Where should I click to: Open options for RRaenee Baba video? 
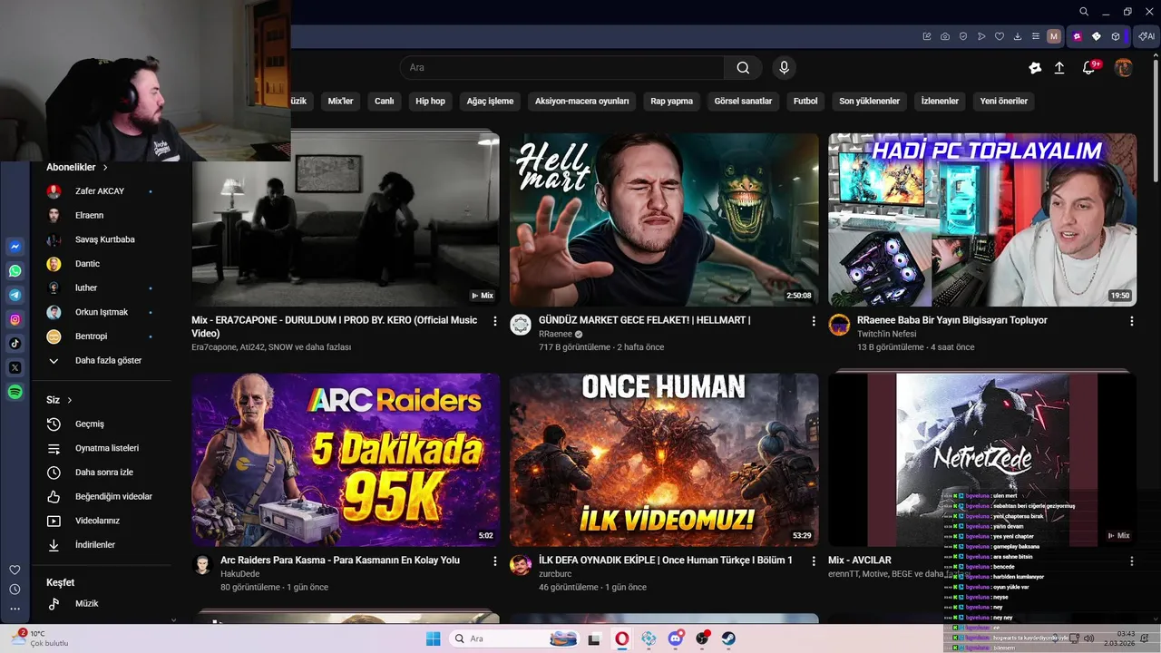[x=1132, y=321]
